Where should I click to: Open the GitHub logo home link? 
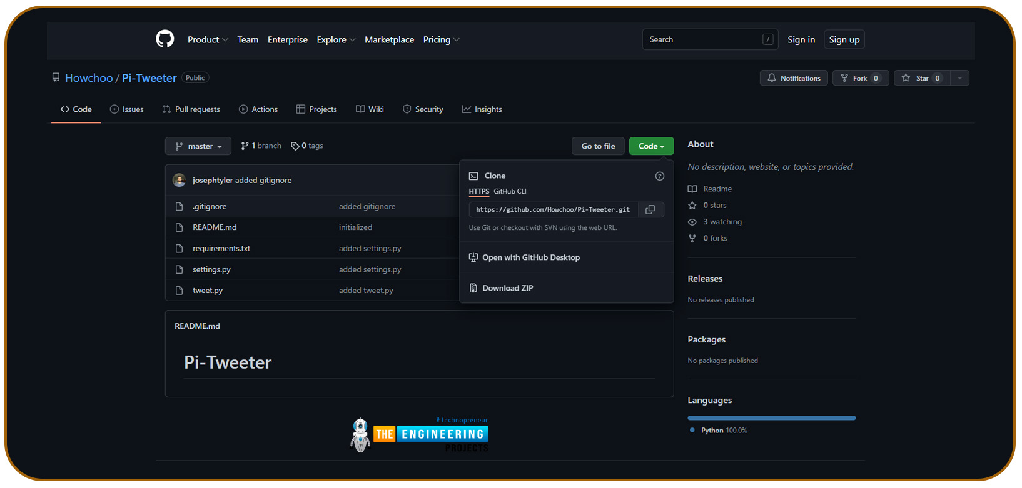tap(164, 39)
